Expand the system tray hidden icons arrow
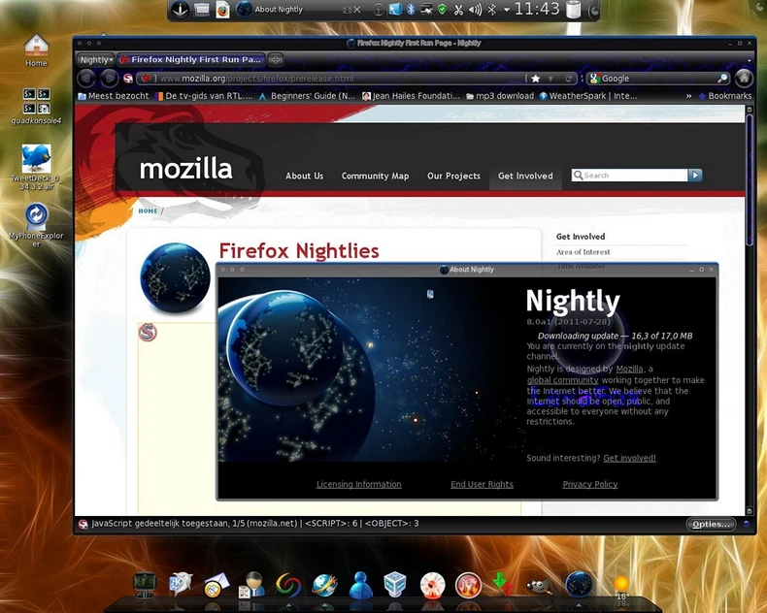The height and width of the screenshot is (613, 767). point(506,10)
